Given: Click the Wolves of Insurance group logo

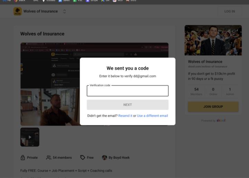Looking at the screenshot, I should coord(17,11).
